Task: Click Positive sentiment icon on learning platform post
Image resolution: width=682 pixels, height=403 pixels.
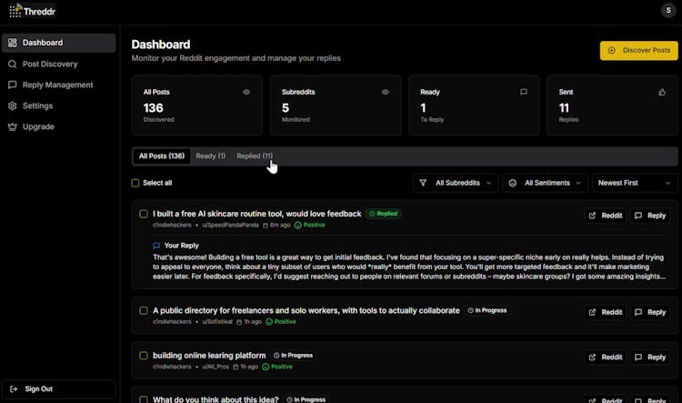Action: click(x=266, y=367)
